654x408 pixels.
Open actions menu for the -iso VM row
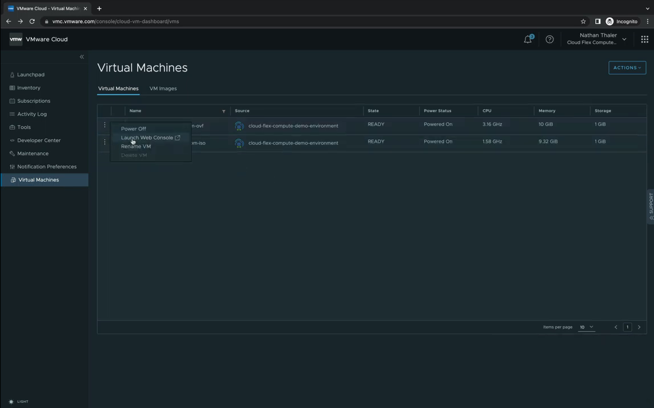coord(105,142)
